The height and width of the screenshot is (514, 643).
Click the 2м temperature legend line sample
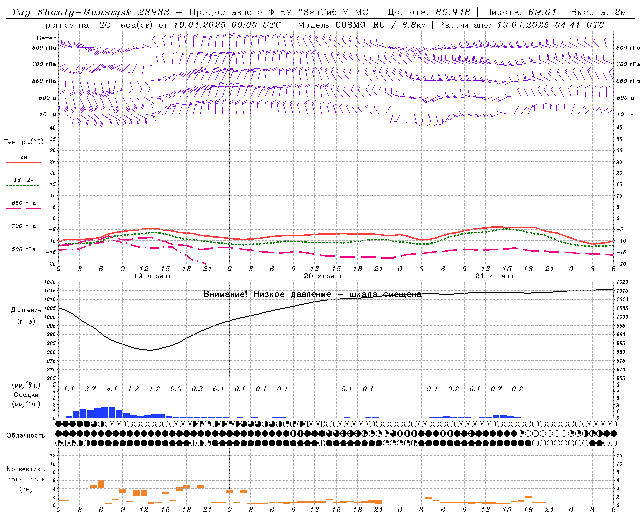click(23, 163)
